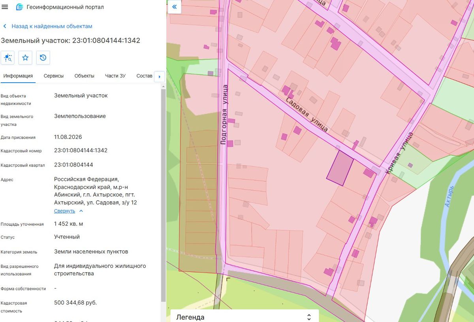This screenshot has width=474, height=322.
Task: Select the highlighted purple parcel on map
Action: click(x=340, y=168)
